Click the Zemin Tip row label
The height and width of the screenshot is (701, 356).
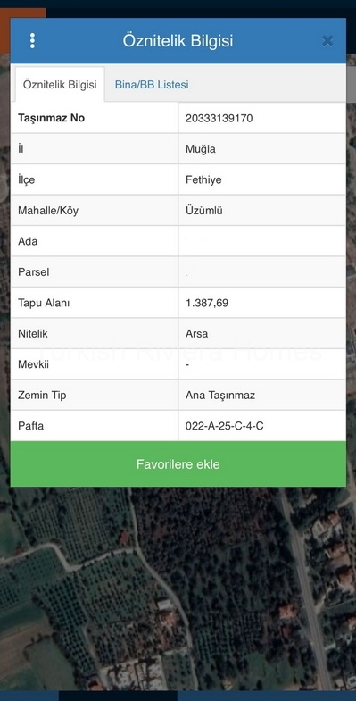coord(42,396)
